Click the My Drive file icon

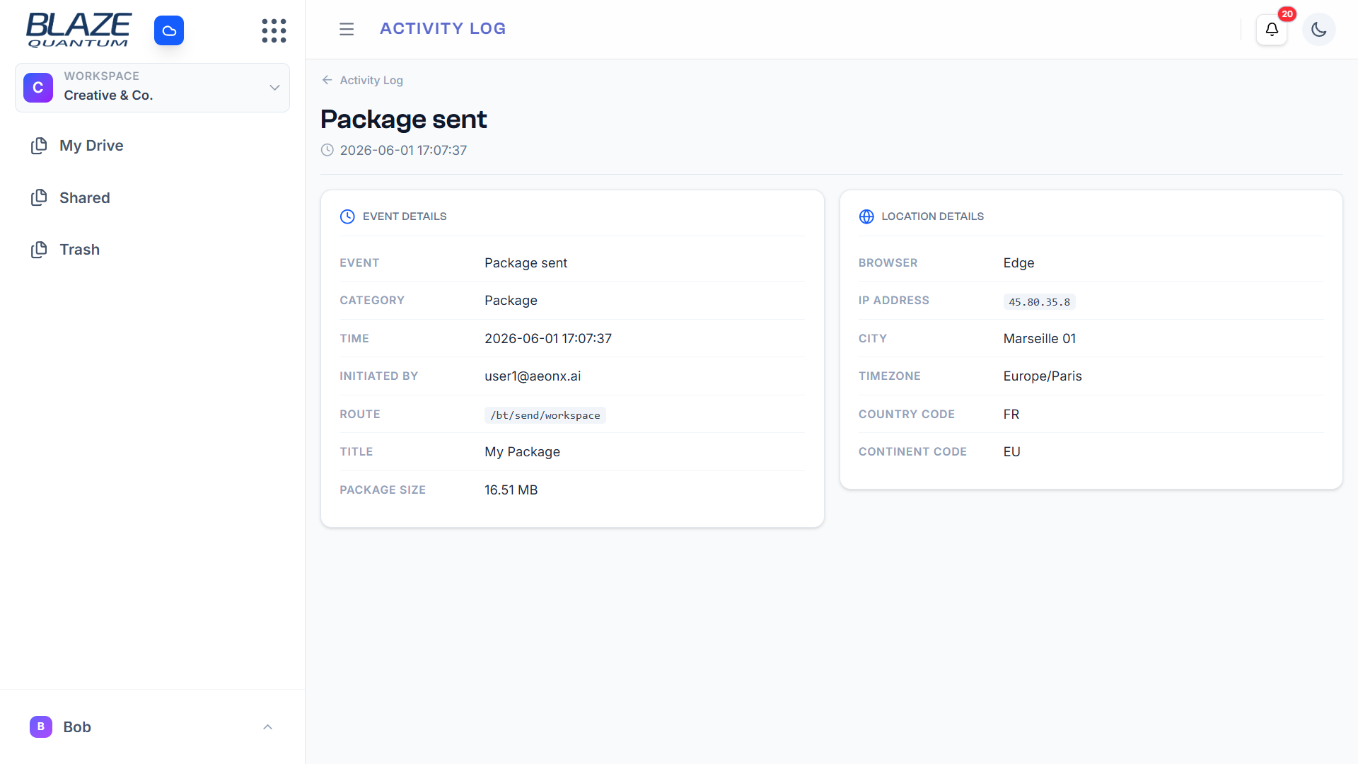(39, 146)
